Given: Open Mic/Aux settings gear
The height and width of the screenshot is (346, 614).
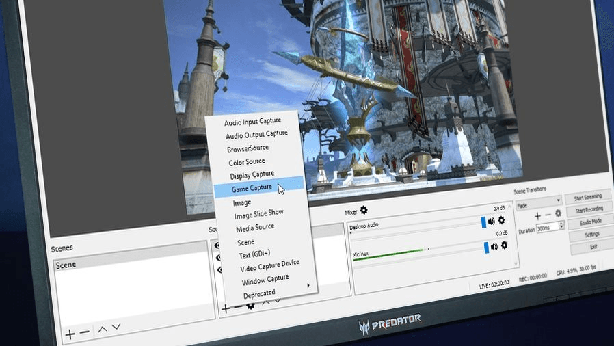Looking at the screenshot, I should pos(504,245).
